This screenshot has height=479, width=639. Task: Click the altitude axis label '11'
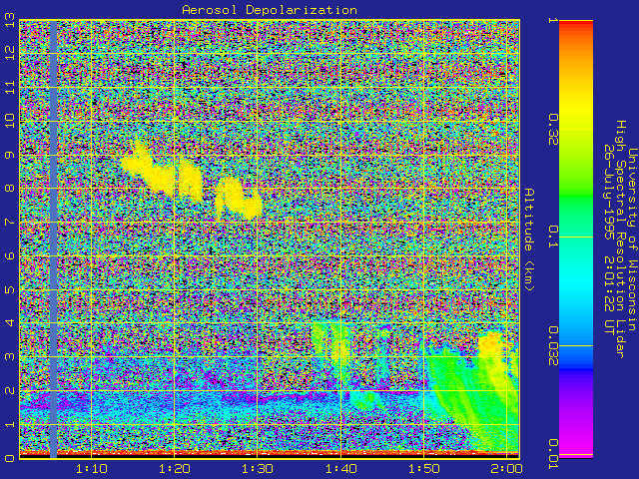point(10,87)
